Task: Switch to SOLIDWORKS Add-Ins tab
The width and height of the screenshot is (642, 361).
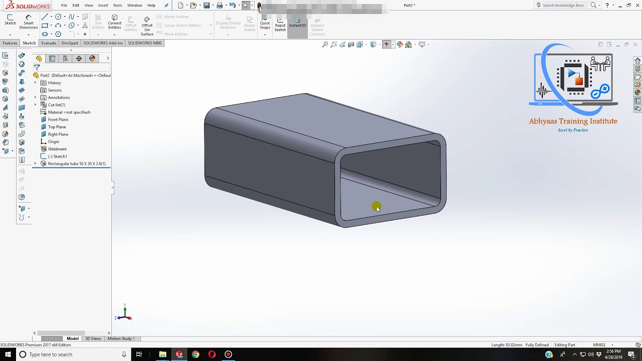Action: pyautogui.click(x=103, y=43)
